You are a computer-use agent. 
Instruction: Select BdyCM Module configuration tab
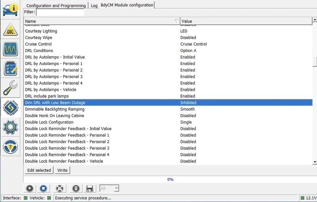(127, 5)
